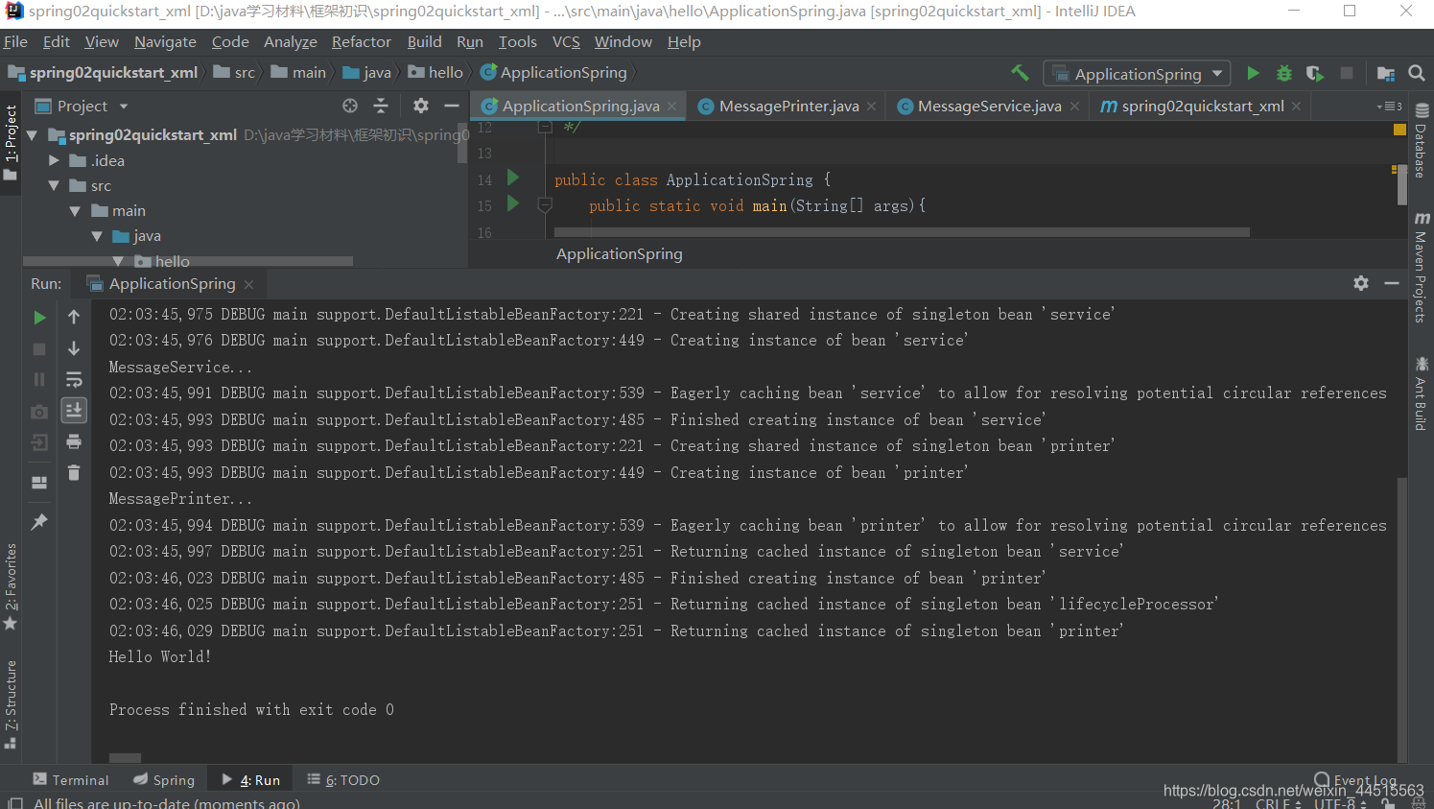Click the gutter run arrow beside main method
The width and height of the screenshot is (1434, 809).
(x=513, y=203)
